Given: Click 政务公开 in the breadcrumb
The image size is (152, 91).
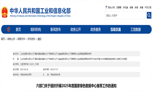Looking at the screenshot, I should click(11, 39).
